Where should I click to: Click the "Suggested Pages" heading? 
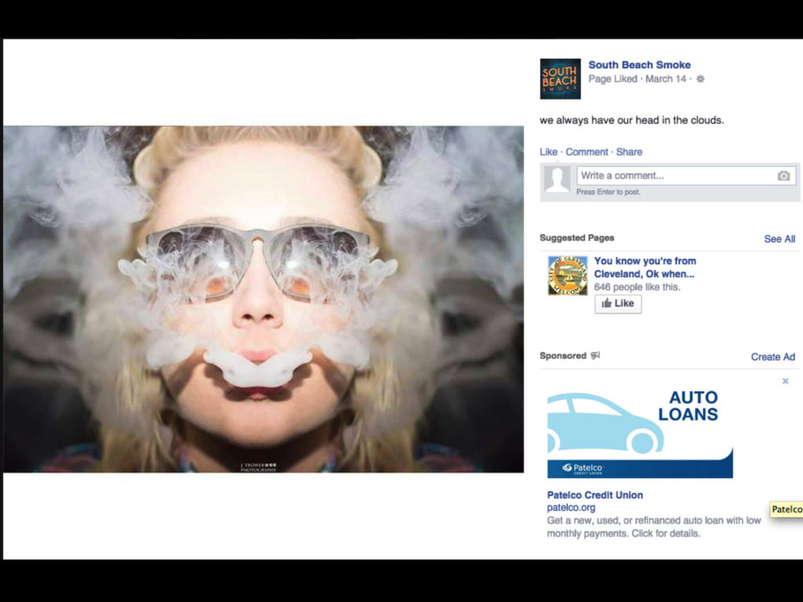(576, 238)
